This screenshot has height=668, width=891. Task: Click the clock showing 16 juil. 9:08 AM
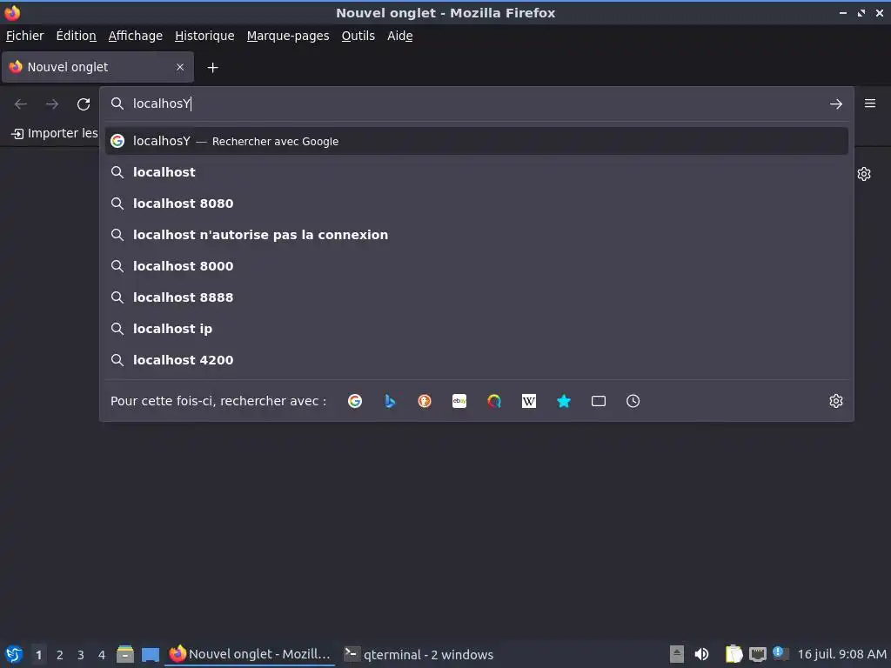(841, 654)
